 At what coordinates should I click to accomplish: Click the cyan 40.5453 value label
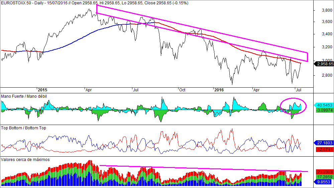pos(324,105)
